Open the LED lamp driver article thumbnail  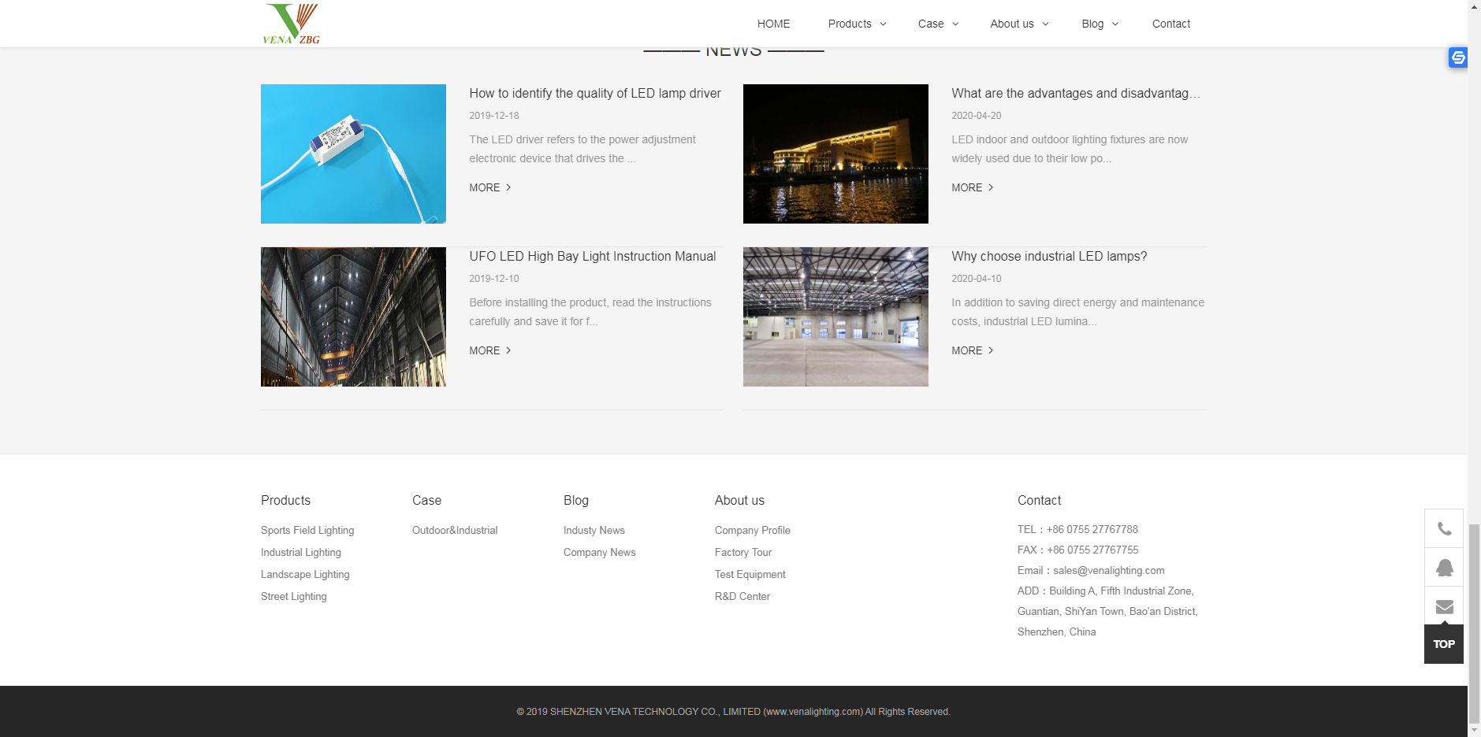(x=353, y=154)
